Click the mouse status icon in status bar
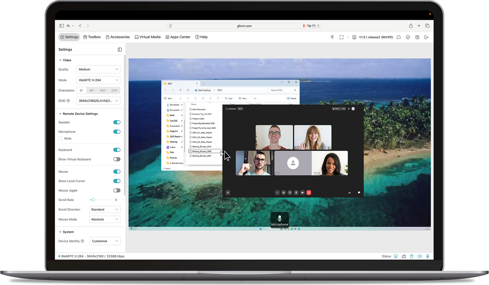 point(412,256)
